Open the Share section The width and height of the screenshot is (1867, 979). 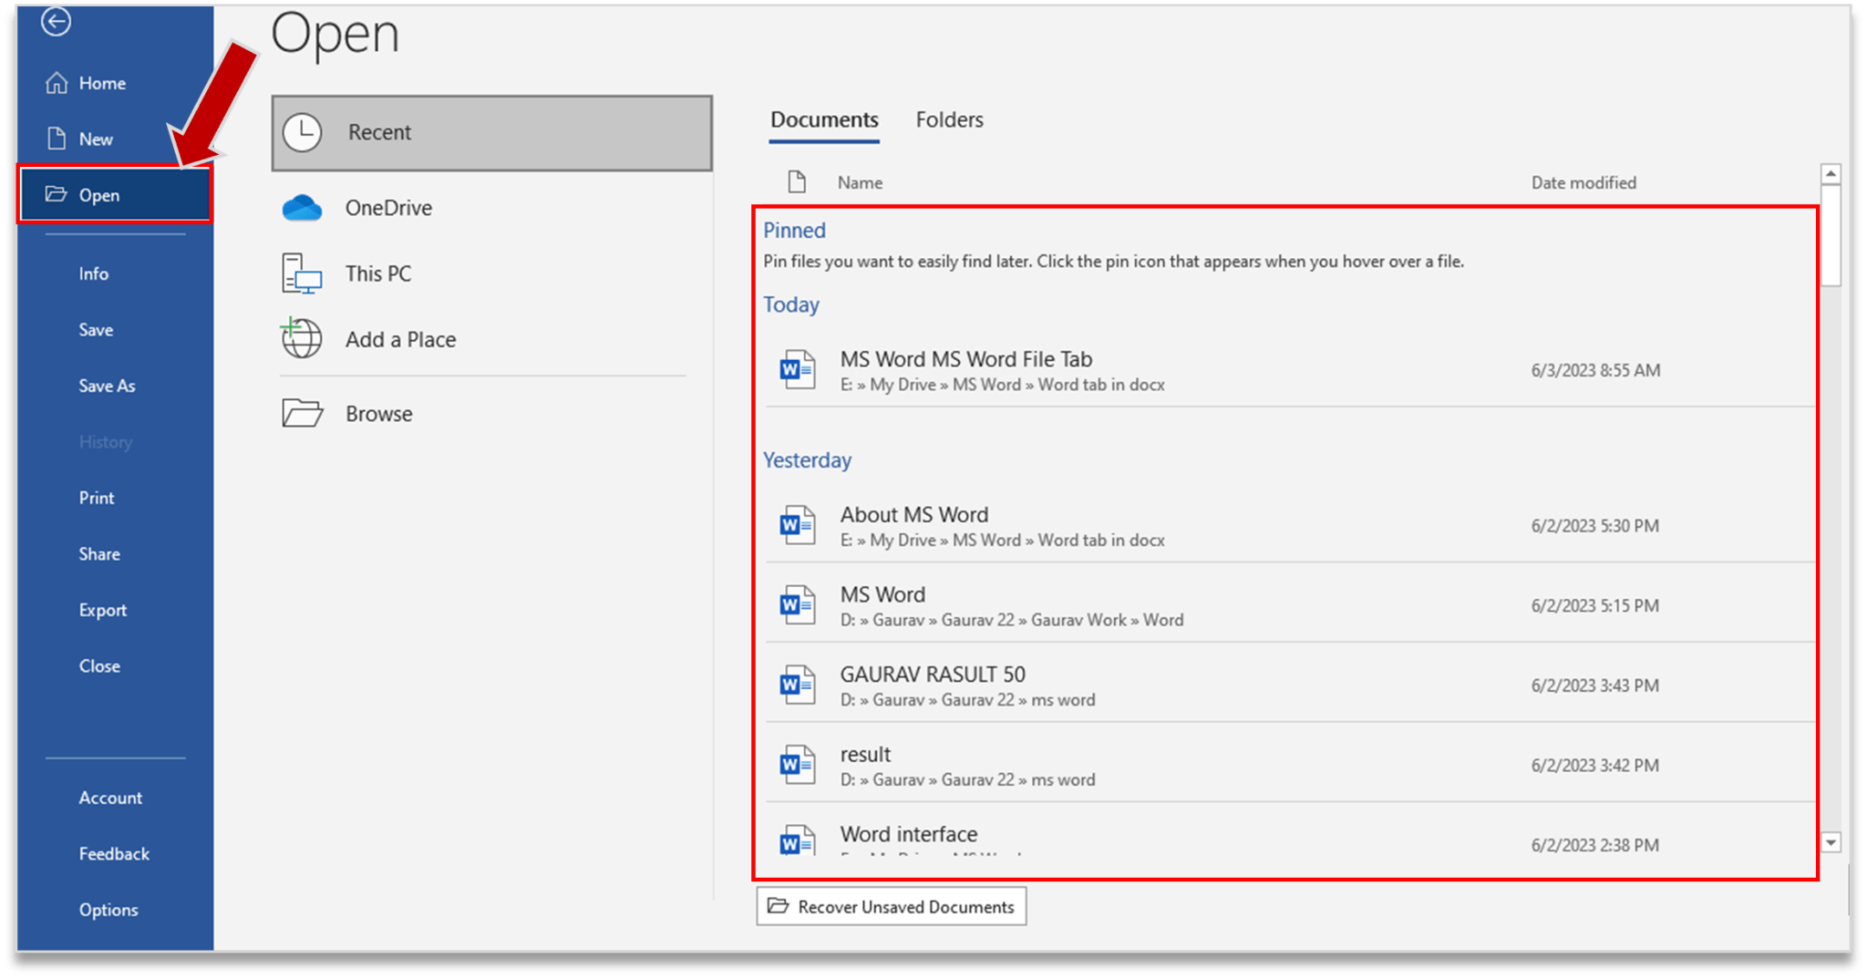tap(115, 553)
